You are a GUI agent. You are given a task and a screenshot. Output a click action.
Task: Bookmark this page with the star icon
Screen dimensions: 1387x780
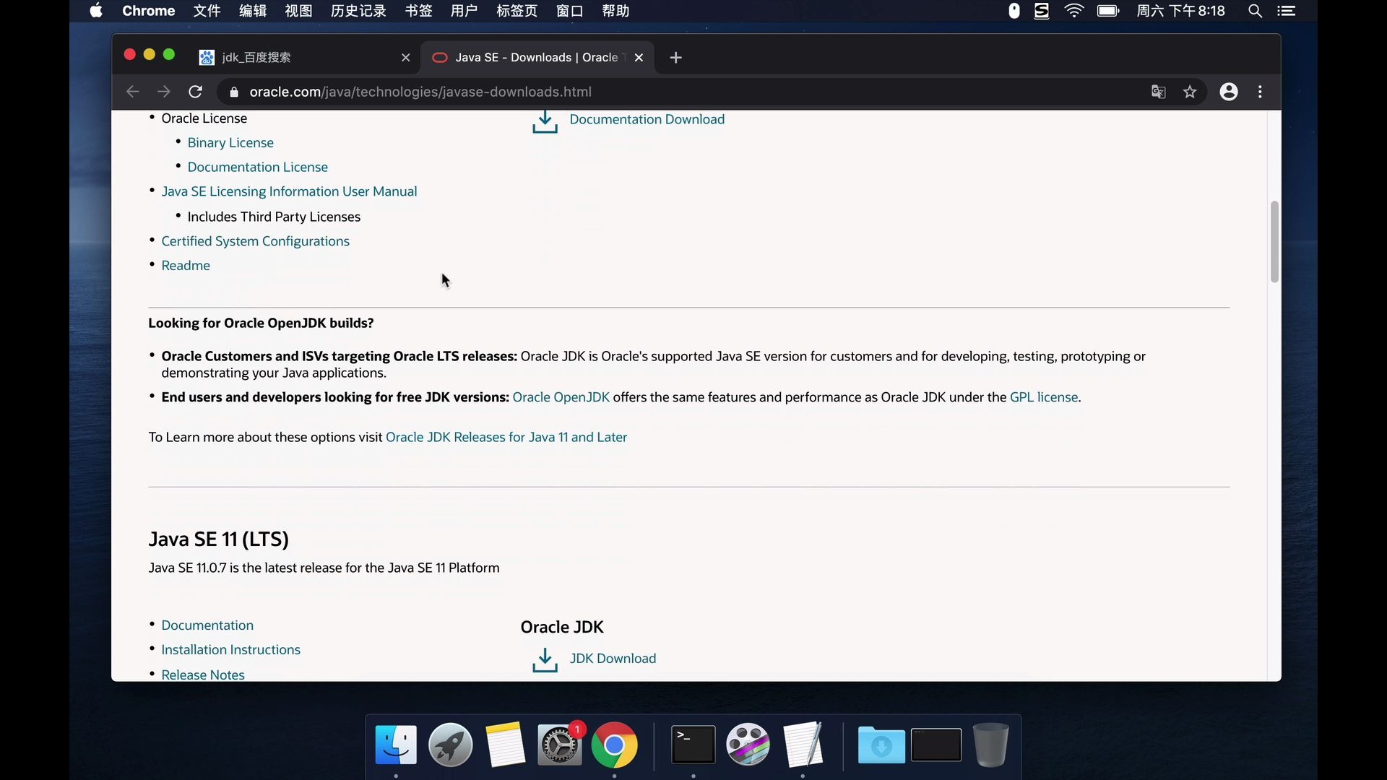(x=1190, y=92)
